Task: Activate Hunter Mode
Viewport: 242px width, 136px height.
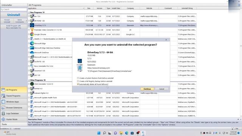Action: coord(14,119)
